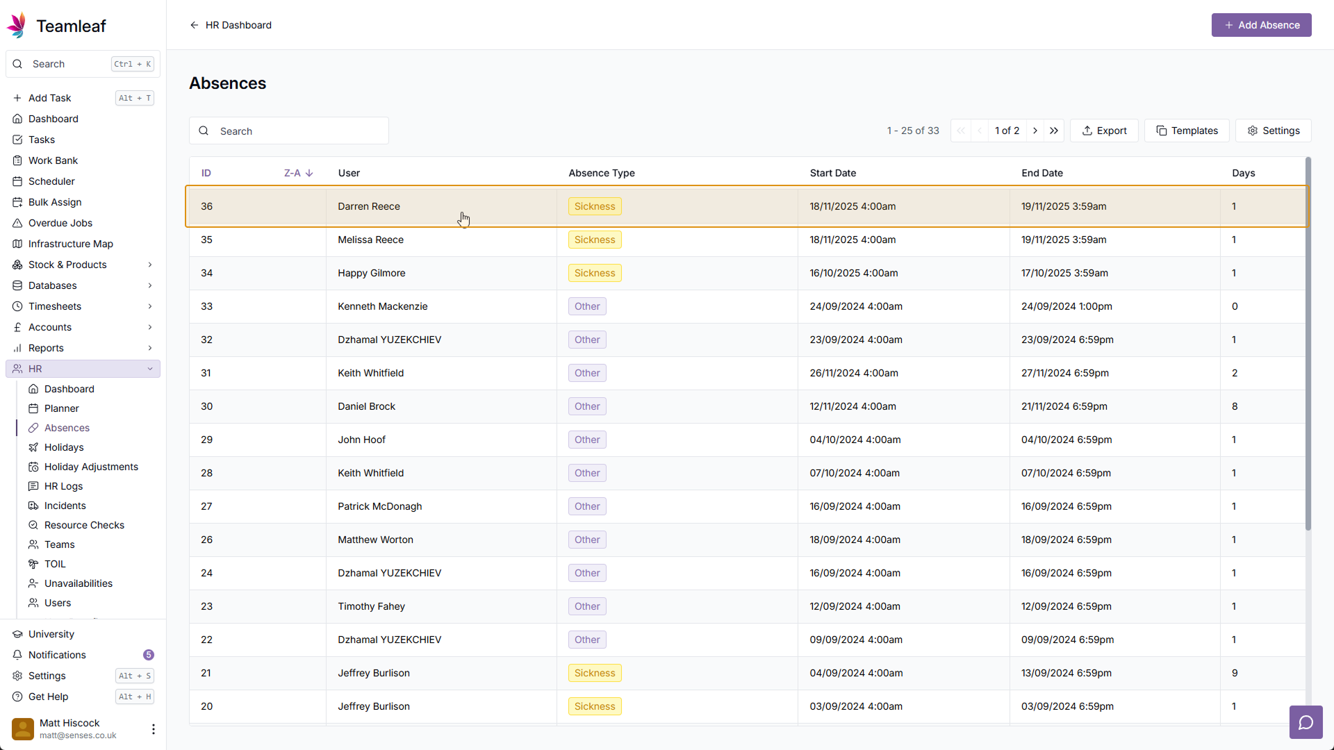The image size is (1334, 750).
Task: Go to next page arrow
Action: click(1035, 131)
